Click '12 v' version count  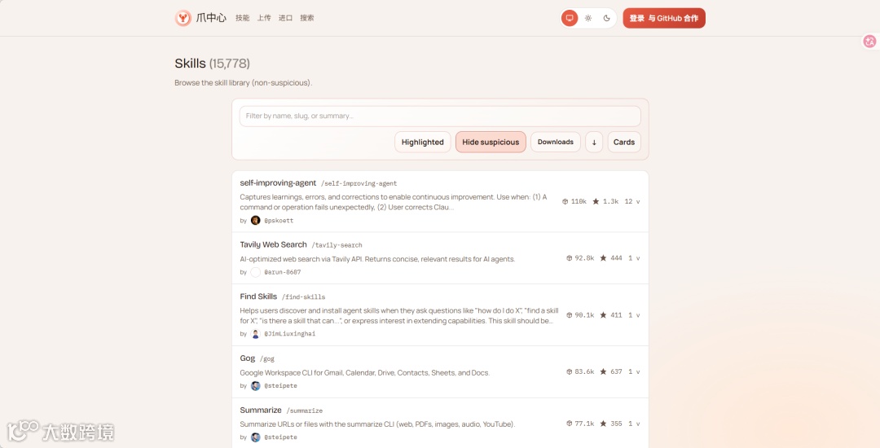tap(632, 201)
